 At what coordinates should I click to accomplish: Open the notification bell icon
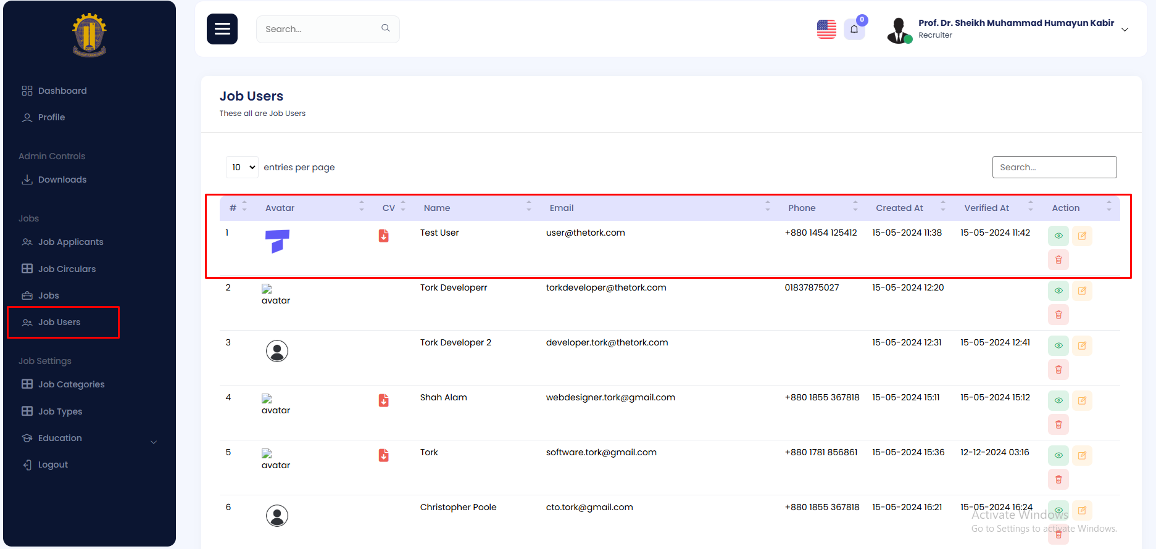(854, 29)
